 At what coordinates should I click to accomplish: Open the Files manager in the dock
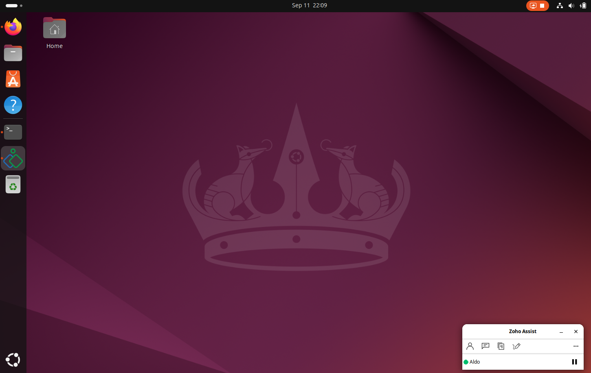pos(13,53)
